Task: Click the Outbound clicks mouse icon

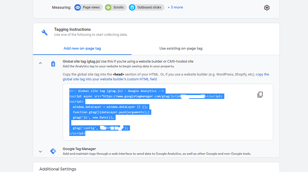Action: 132,7
